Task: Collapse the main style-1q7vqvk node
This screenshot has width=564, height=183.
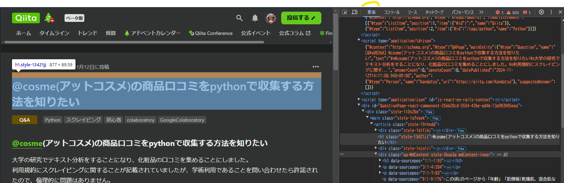Action: [368, 118]
